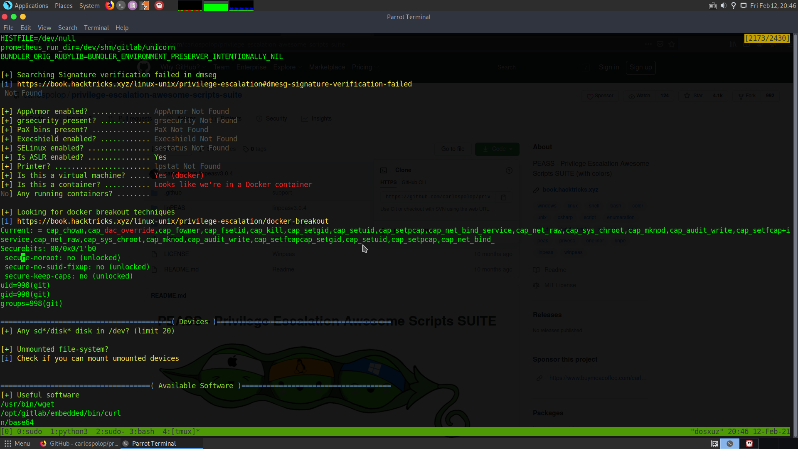
Task: Open the keyboard layout indicator
Action: (712, 5)
